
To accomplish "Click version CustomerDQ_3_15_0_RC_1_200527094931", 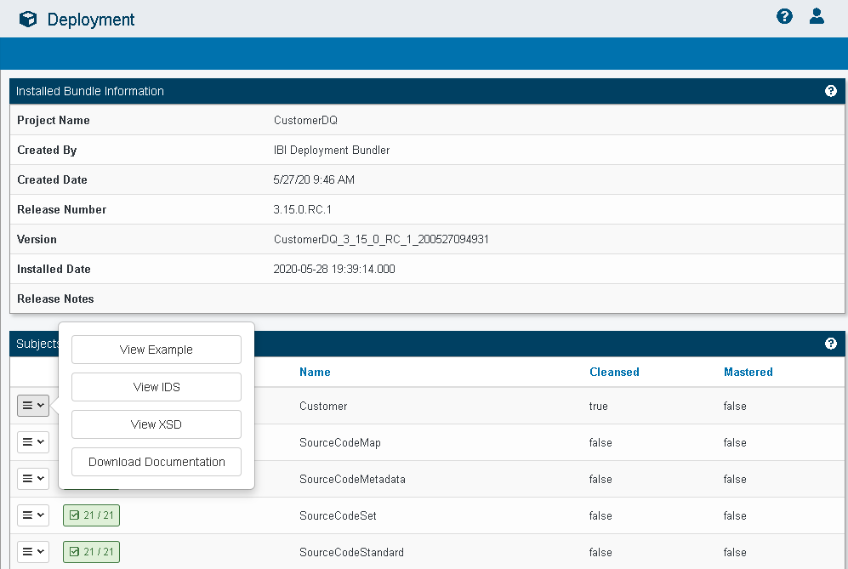I will pyautogui.click(x=381, y=239).
